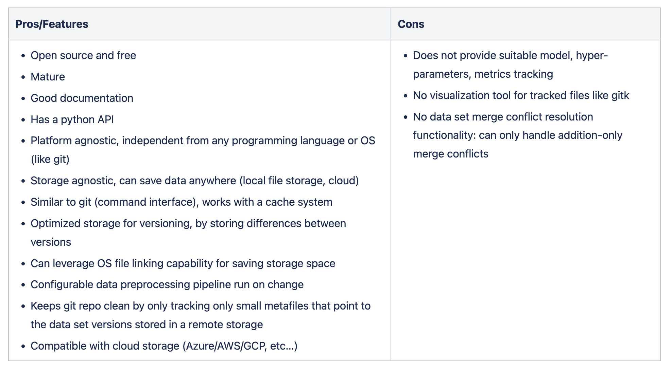Click 'No data set merge conflict resolution' con
This screenshot has height=372, width=671.
pos(503,117)
